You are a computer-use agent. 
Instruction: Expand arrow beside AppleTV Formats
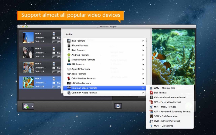tap(143, 69)
